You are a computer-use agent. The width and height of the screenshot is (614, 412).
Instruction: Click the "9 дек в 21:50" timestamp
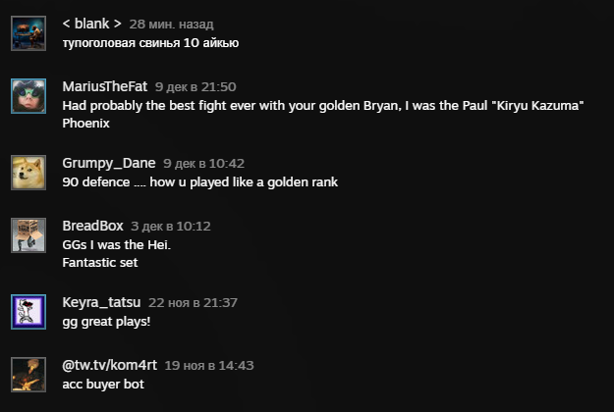[x=195, y=86]
